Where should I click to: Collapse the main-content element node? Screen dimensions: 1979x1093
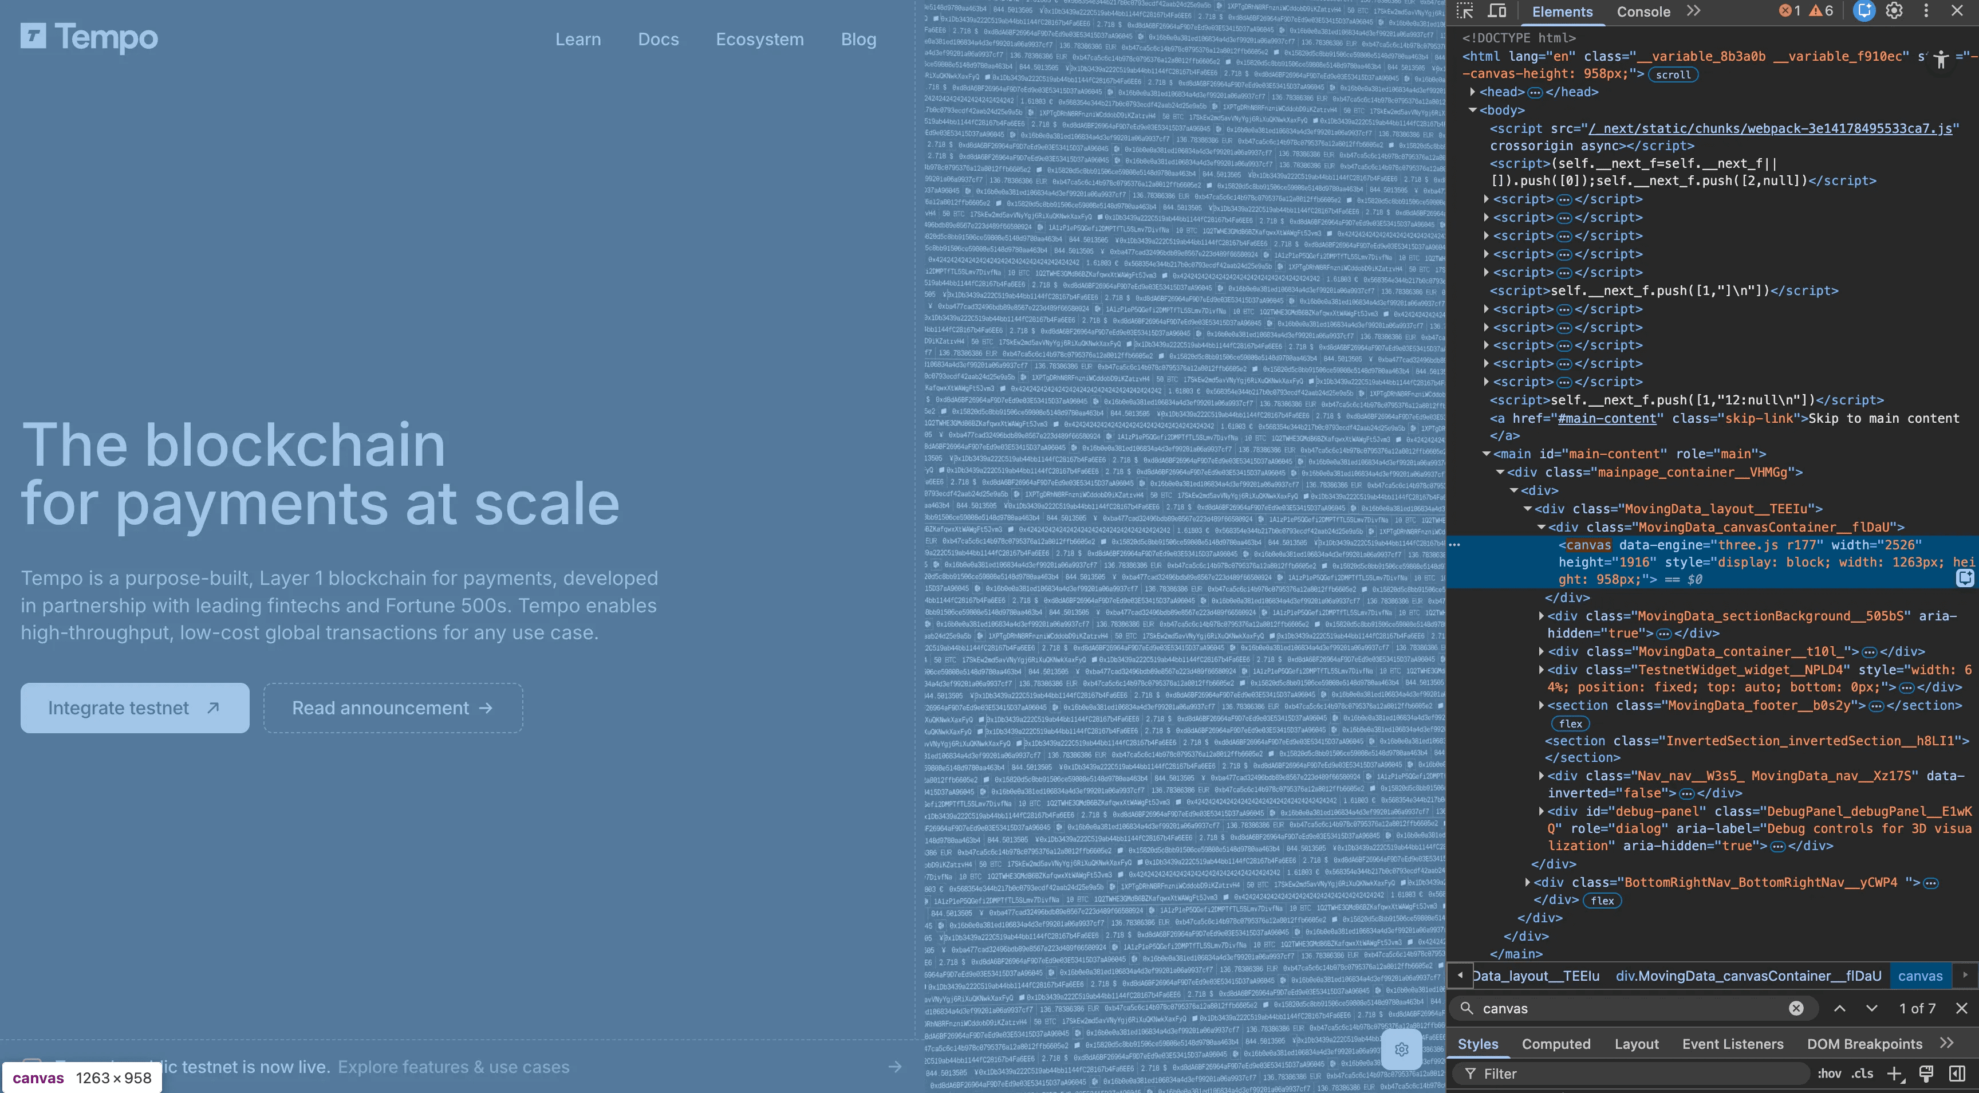pyautogui.click(x=1486, y=454)
